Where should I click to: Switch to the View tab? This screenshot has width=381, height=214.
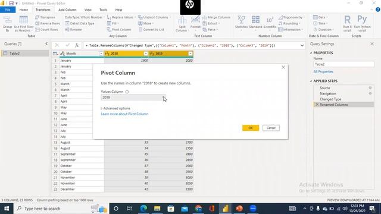(x=88, y=10)
